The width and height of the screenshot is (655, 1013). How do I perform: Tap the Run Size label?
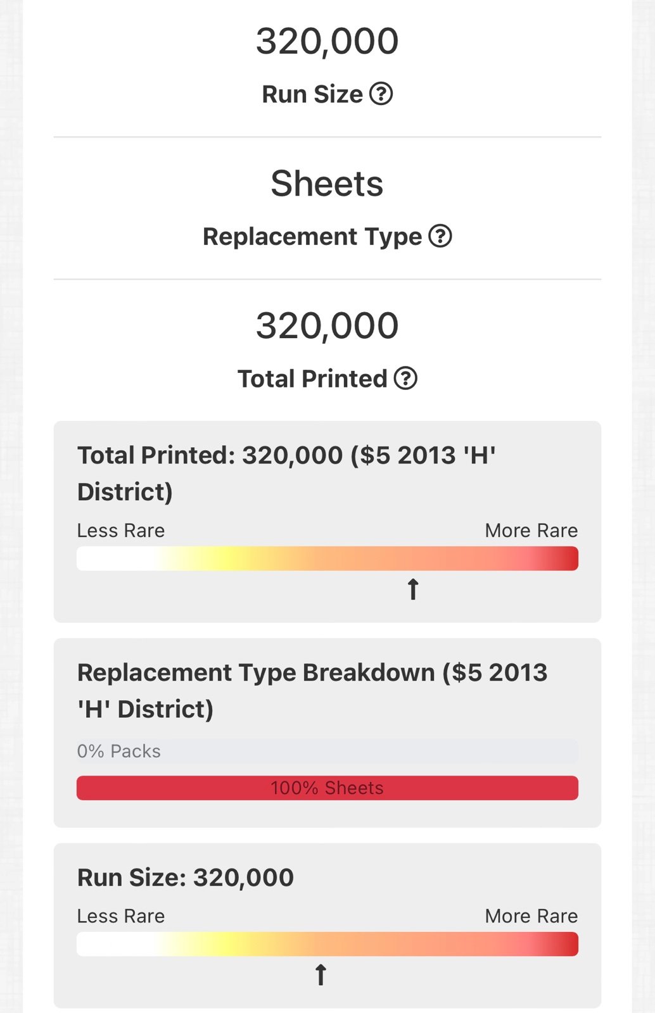pos(312,94)
